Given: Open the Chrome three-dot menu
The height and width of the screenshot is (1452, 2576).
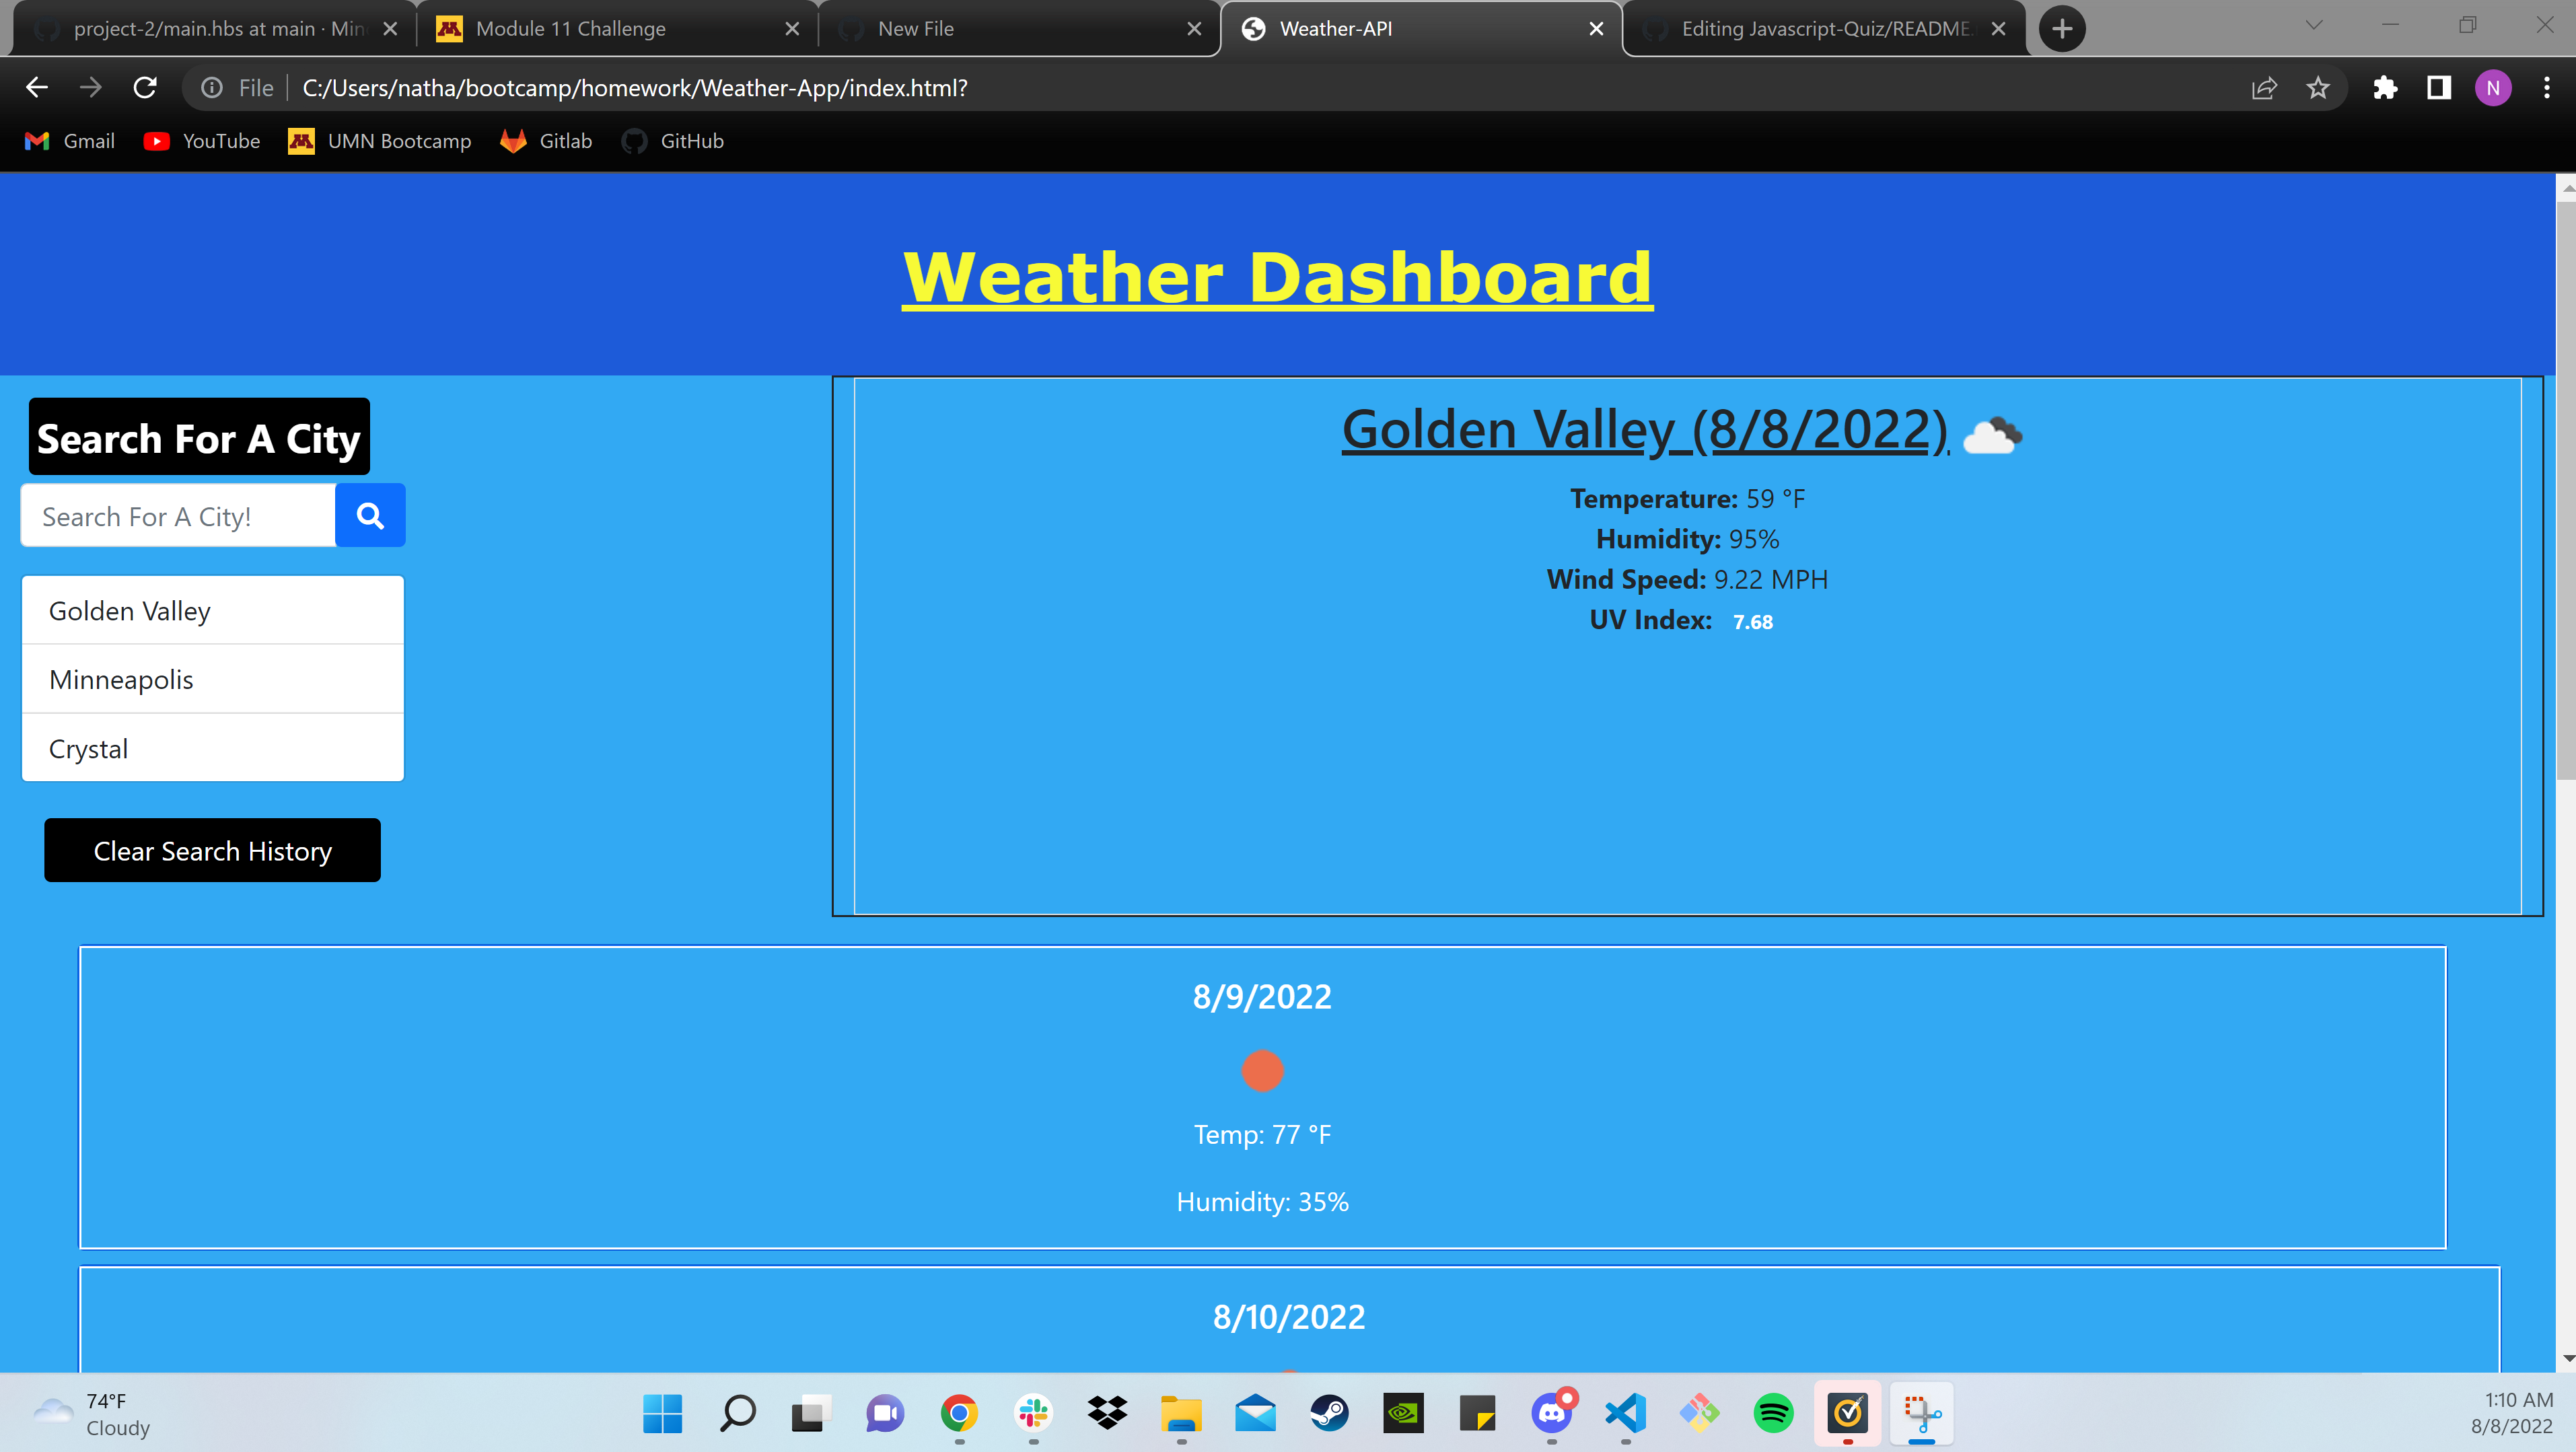Looking at the screenshot, I should pyautogui.click(x=2546, y=88).
